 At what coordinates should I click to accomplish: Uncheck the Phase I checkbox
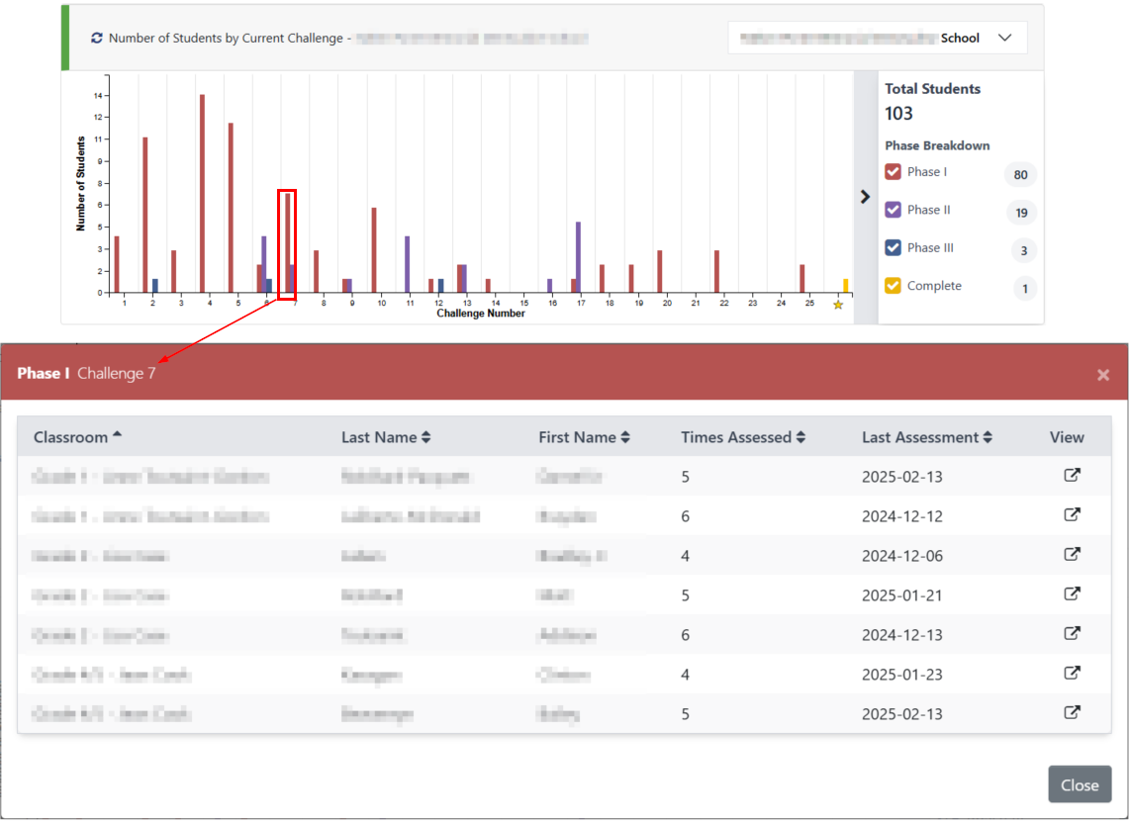(893, 171)
